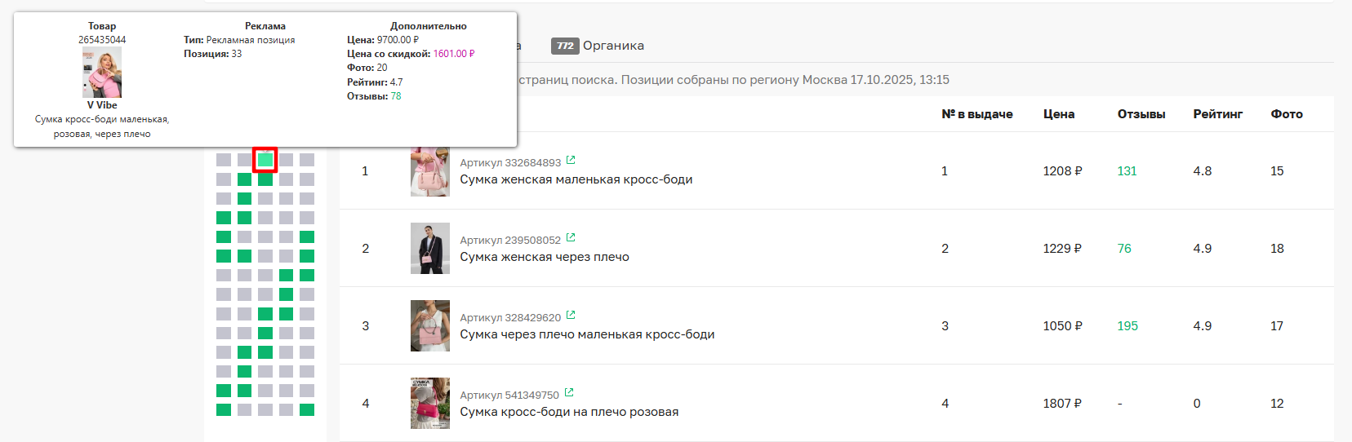Click Позиция: 33 in tooltip
1352x442 pixels.
coord(212,54)
